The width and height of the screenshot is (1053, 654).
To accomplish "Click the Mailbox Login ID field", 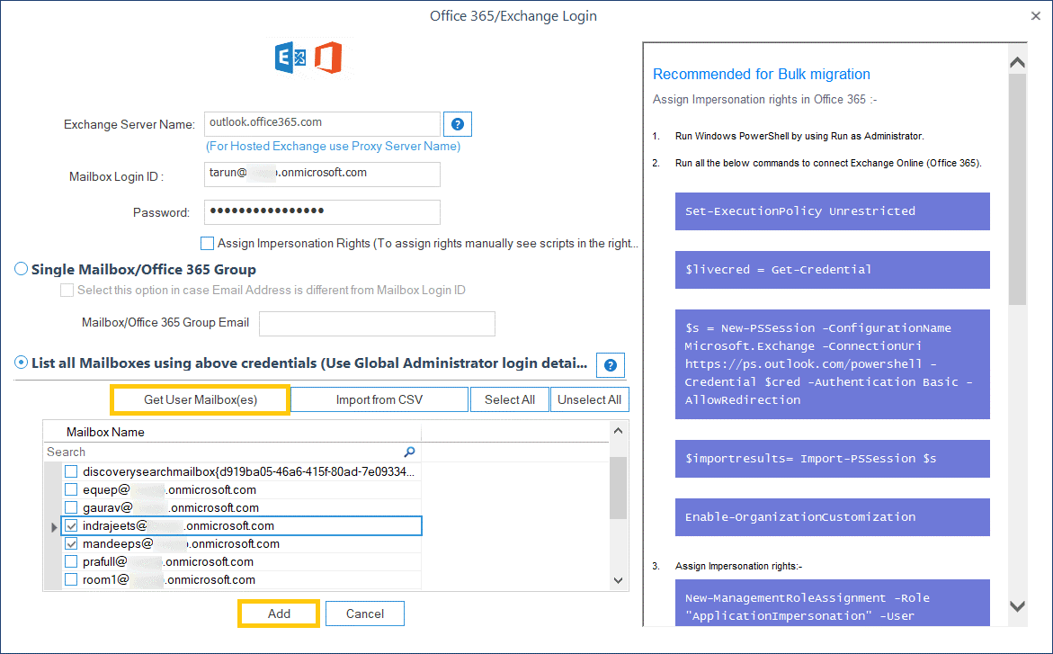I will pos(322,175).
